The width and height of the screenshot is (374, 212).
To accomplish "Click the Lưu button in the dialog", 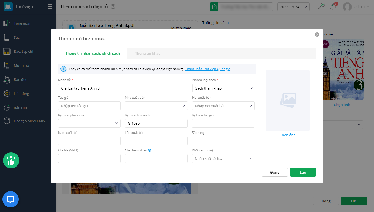I will (303, 172).
